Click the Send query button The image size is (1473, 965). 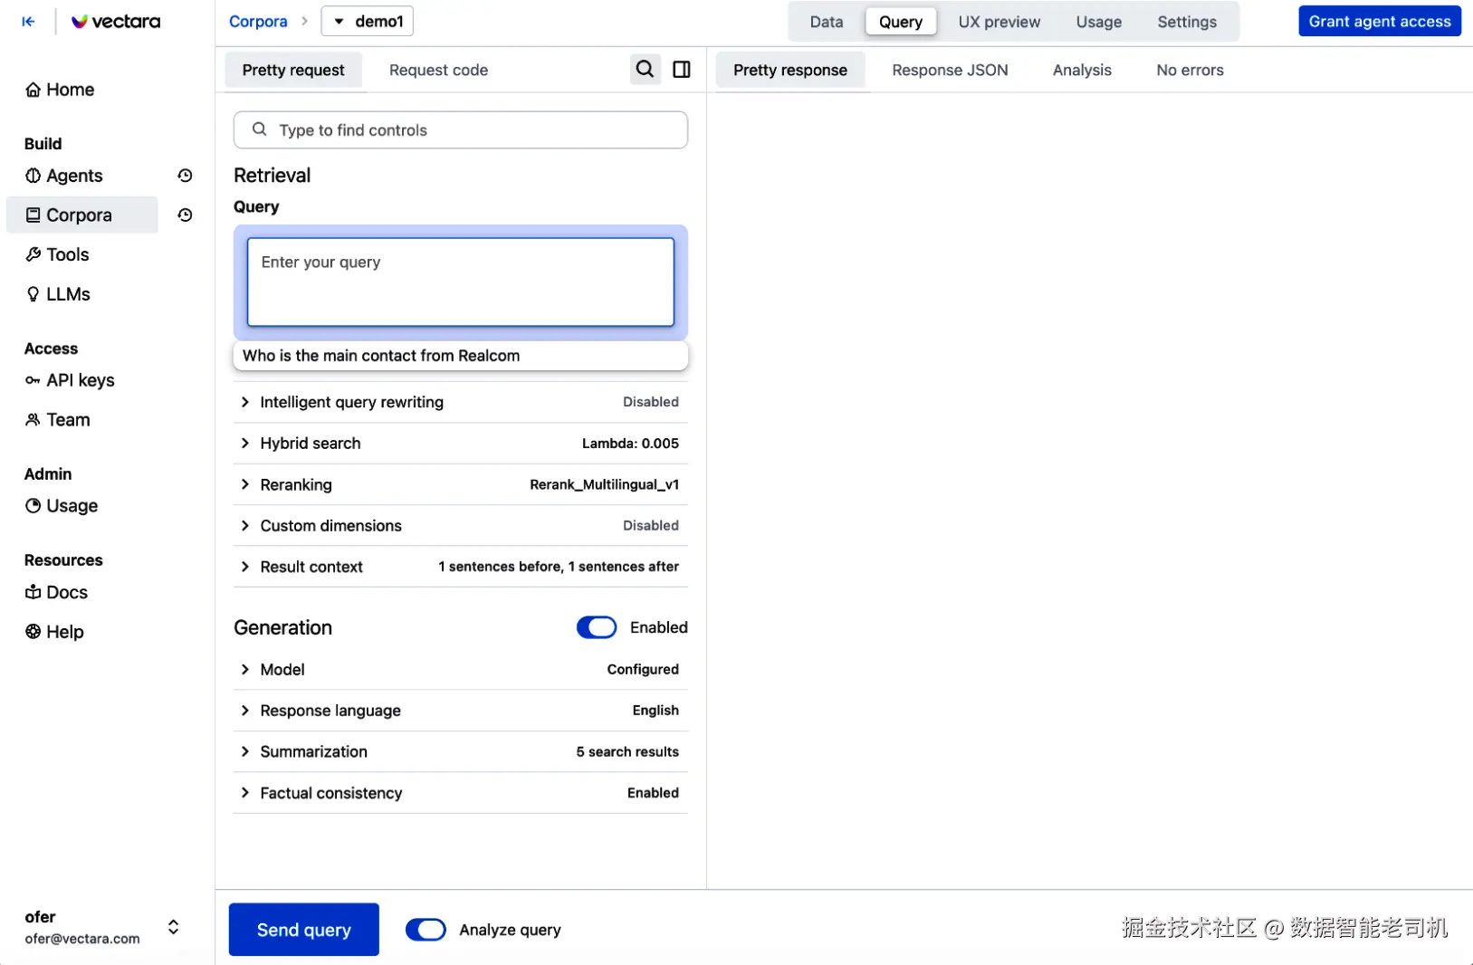pyautogui.click(x=303, y=930)
